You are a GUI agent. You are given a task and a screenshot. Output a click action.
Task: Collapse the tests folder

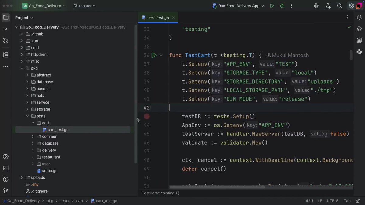pos(27,116)
